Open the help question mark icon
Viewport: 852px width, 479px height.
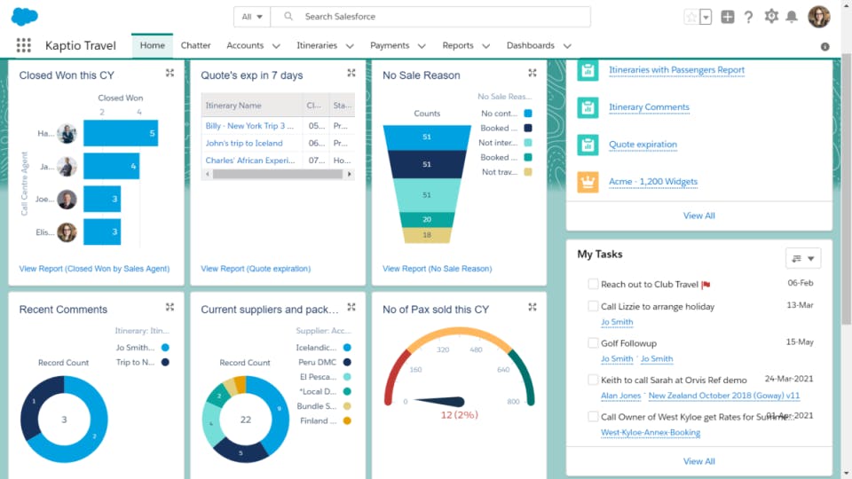[748, 17]
